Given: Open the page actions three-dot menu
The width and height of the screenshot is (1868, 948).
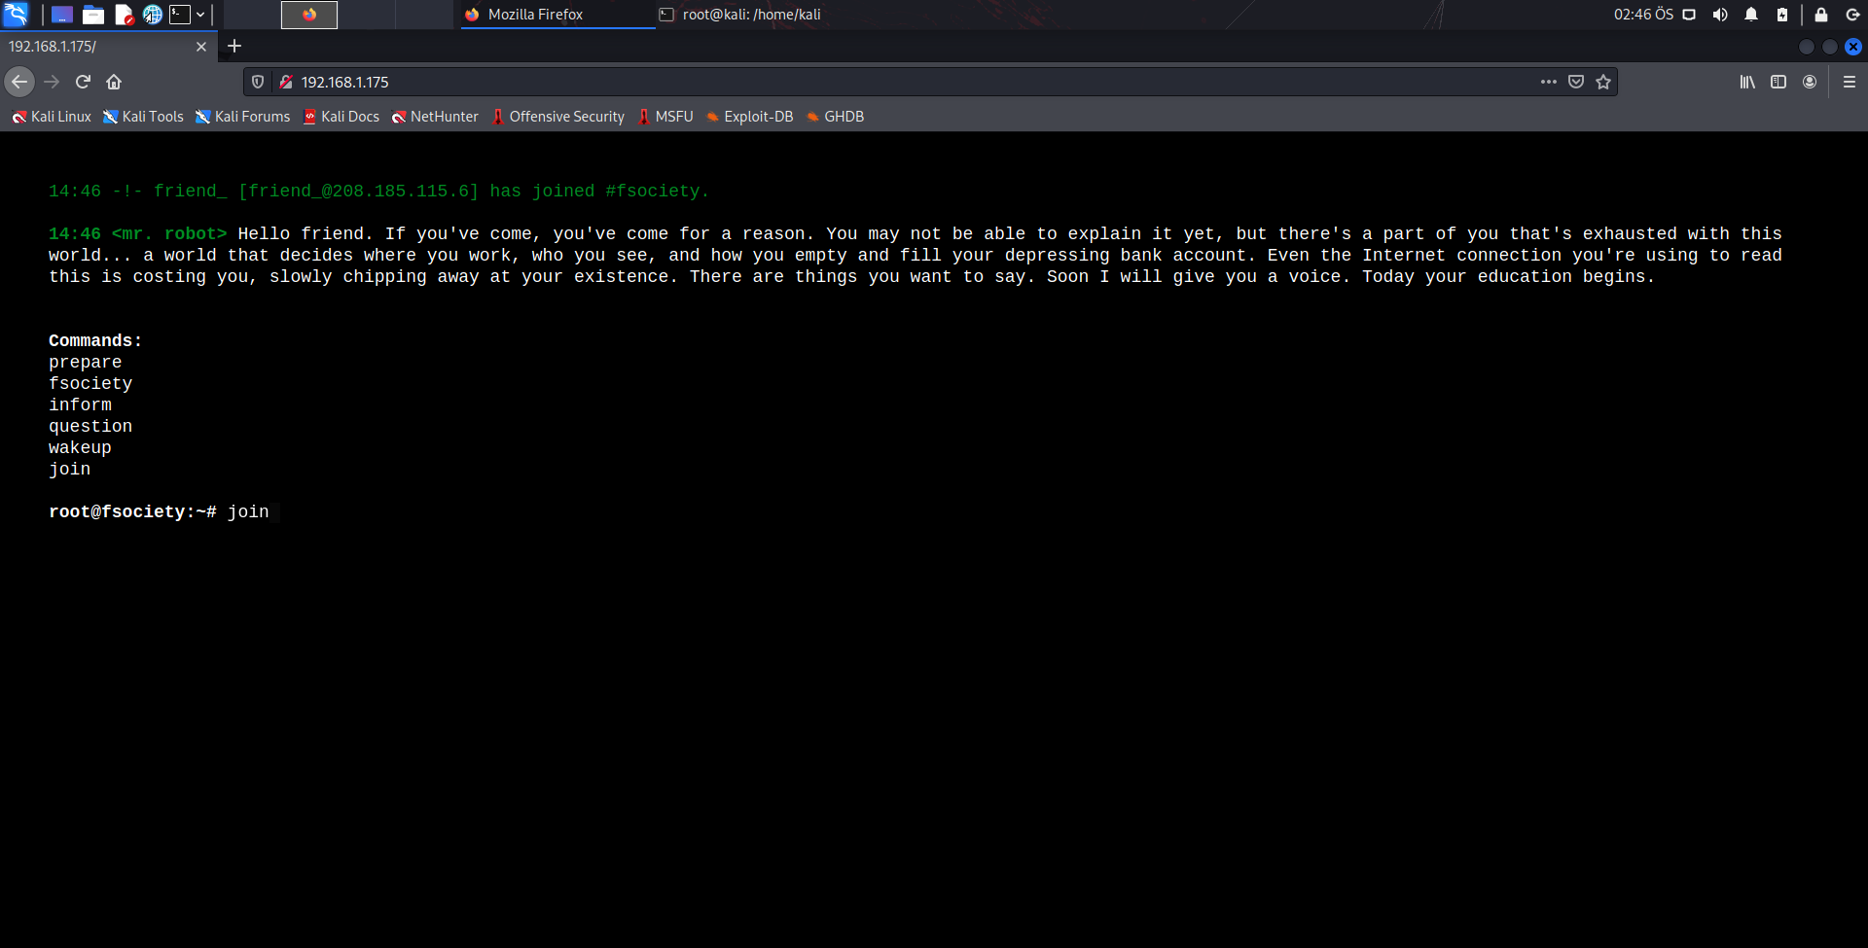Looking at the screenshot, I should click(1549, 82).
